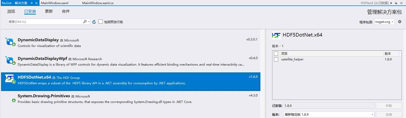406x118 pixels.
Task: Refresh the NuGet package list
Action: pos(94,22)
